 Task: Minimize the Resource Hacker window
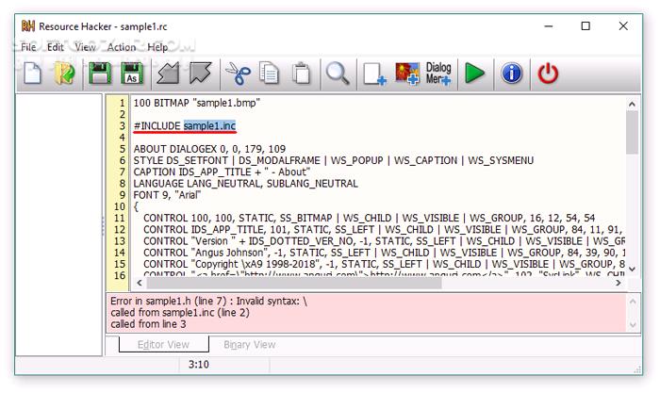pyautogui.click(x=548, y=26)
